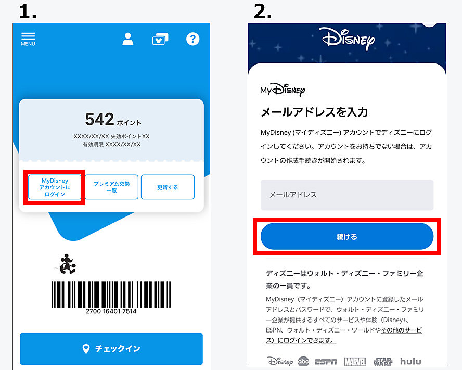This screenshot has width=462, height=370.
Task: Open the その他のサービス link
Action: (401, 330)
